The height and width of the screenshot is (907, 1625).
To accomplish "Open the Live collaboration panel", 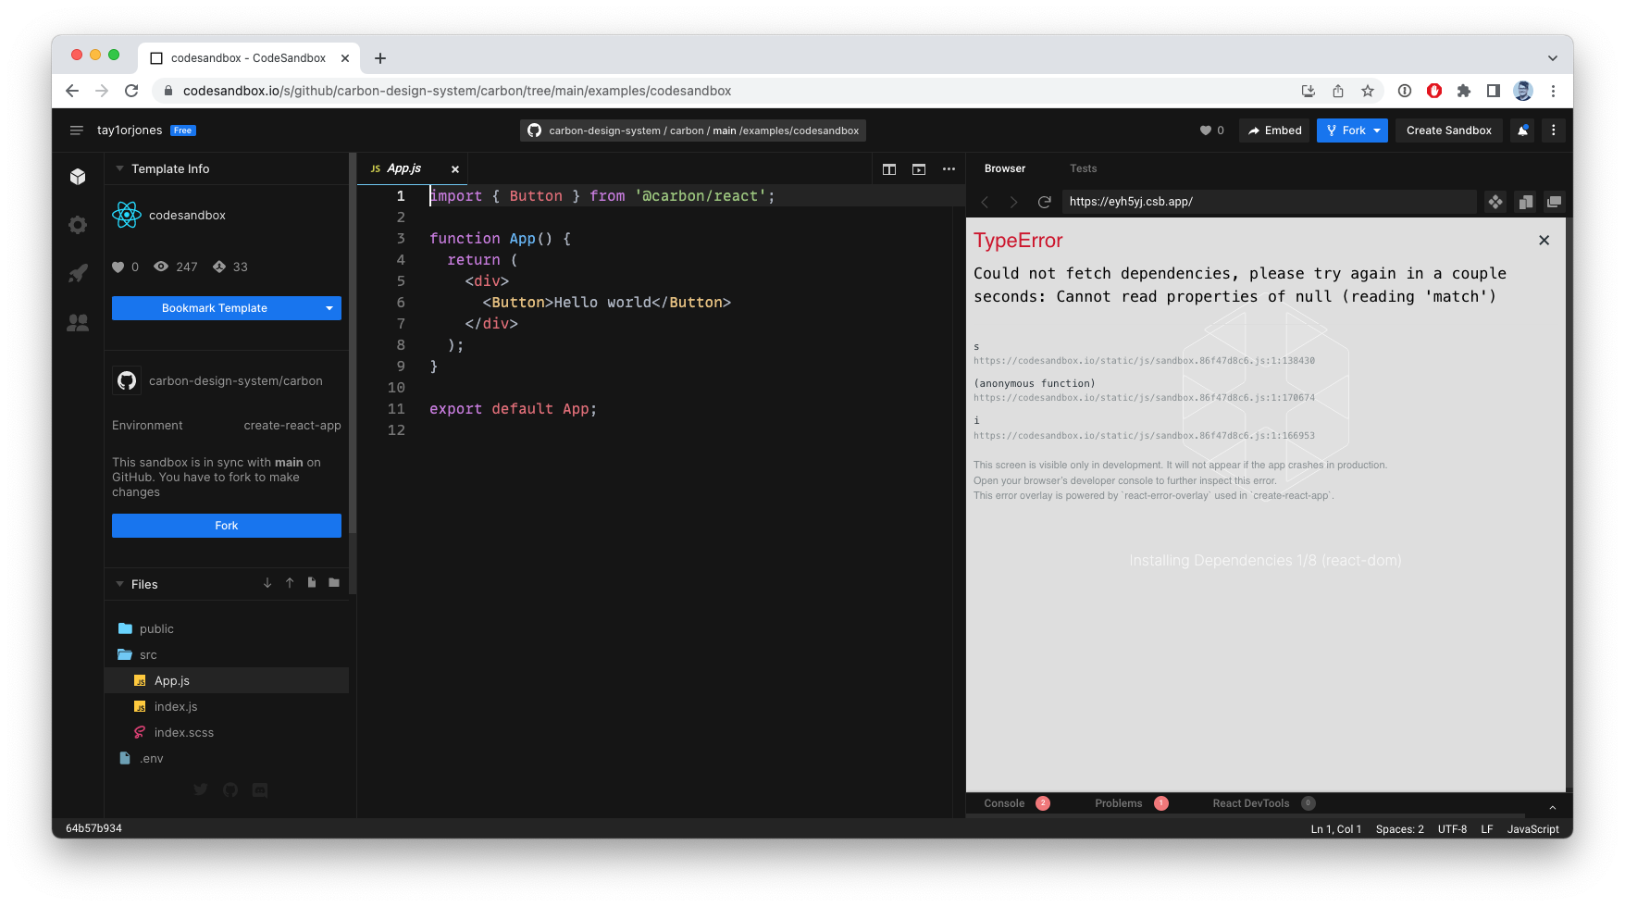I will pos(78,322).
